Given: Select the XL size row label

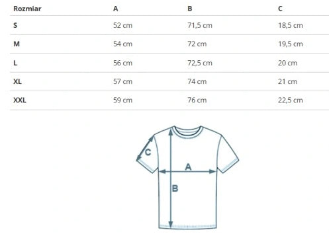Looking at the screenshot, I should (17, 81).
